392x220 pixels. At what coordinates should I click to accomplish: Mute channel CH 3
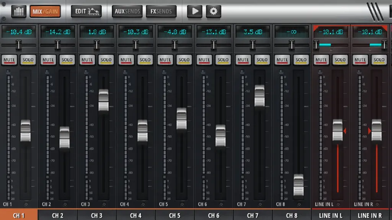click(x=87, y=60)
